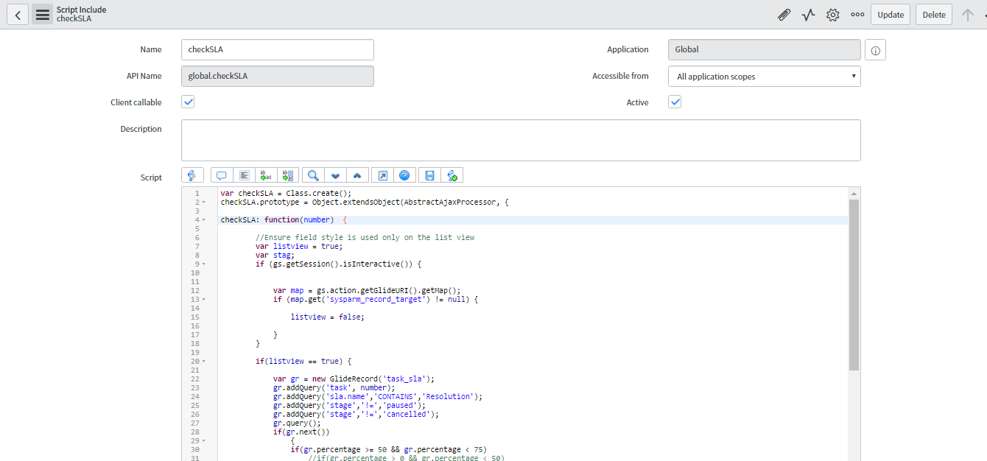Viewport: 987px width, 461px height.
Task: Open the editor help question-mark icon
Action: (404, 175)
